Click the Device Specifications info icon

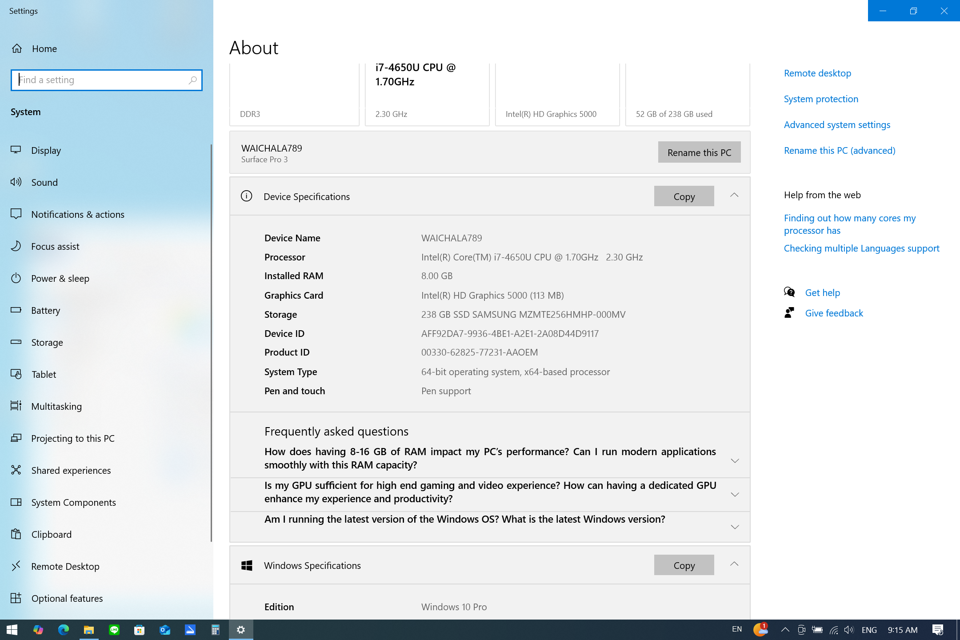(x=247, y=196)
